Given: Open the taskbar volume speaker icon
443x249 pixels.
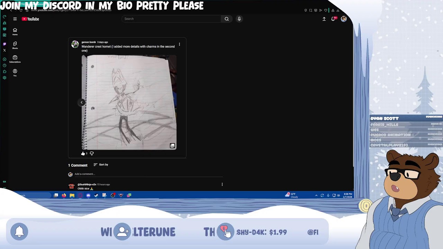Looking at the screenshot, I should coord(338,195).
